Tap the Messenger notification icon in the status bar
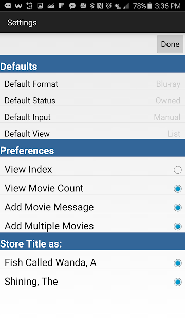The height and width of the screenshot is (330, 185). 72,6
